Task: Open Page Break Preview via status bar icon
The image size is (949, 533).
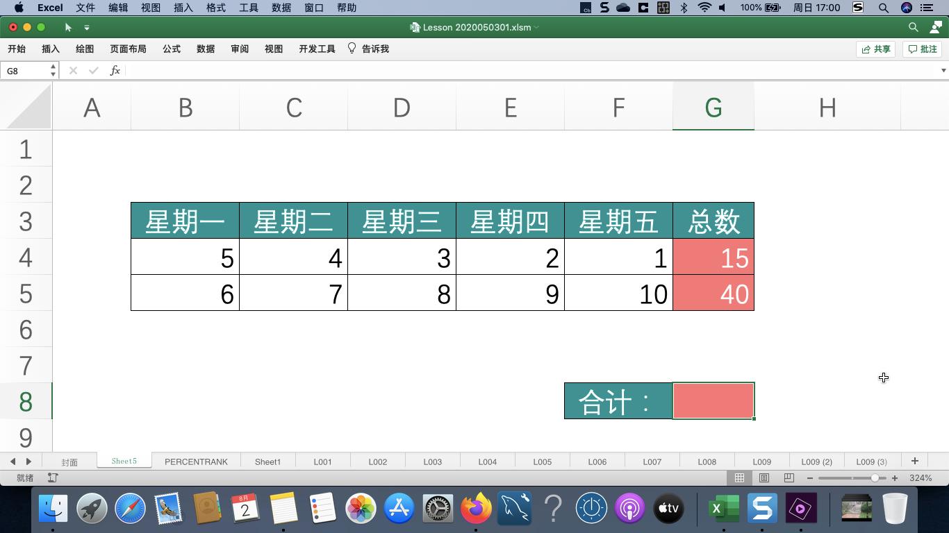Action: click(x=789, y=477)
